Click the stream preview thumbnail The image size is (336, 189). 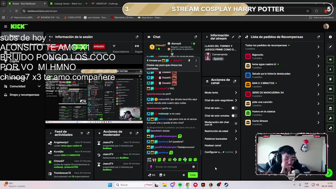coord(94,96)
